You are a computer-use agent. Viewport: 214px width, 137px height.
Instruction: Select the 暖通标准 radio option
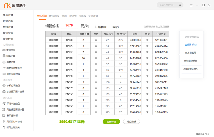click(96, 27)
